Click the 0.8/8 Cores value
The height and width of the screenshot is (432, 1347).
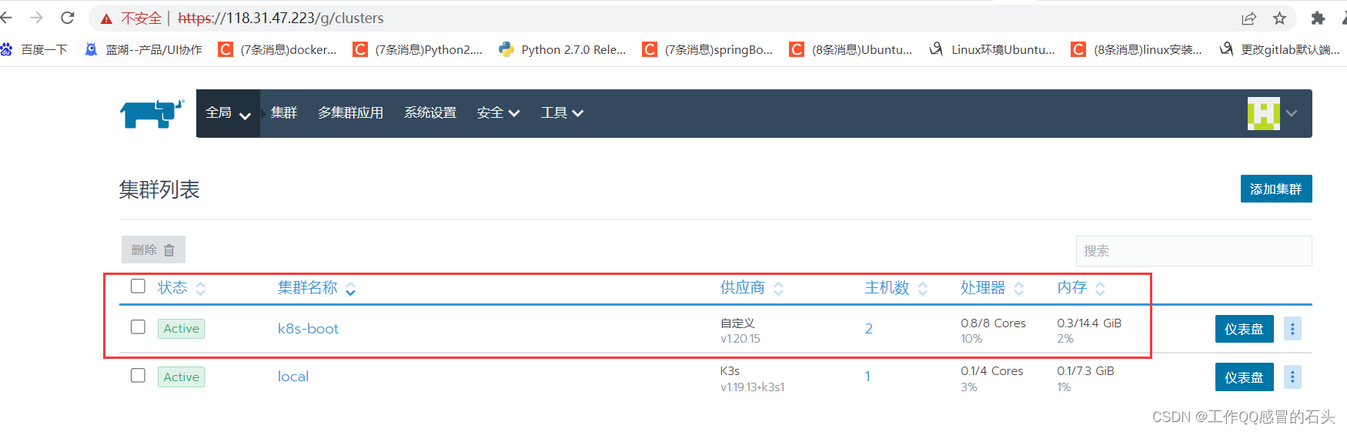(993, 323)
